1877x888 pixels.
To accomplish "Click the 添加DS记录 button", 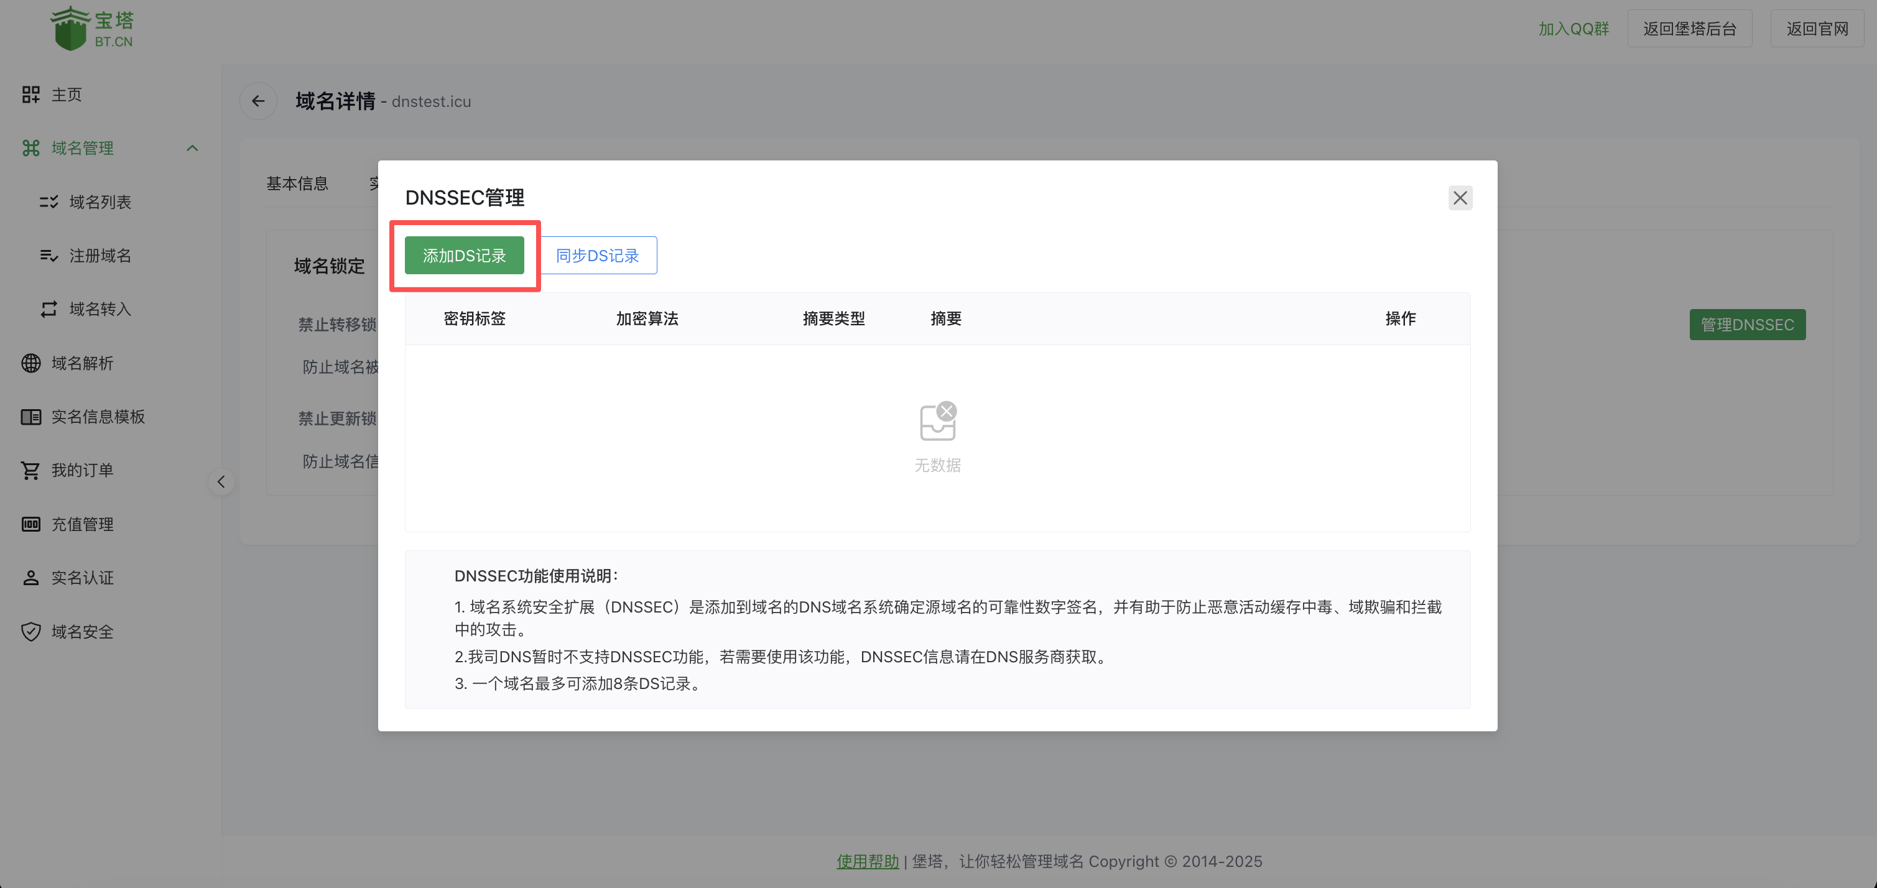I will click(x=465, y=255).
